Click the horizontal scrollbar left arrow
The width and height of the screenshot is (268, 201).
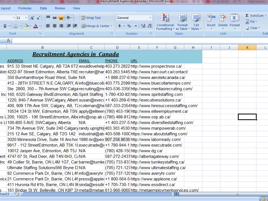pyautogui.click(x=176, y=194)
